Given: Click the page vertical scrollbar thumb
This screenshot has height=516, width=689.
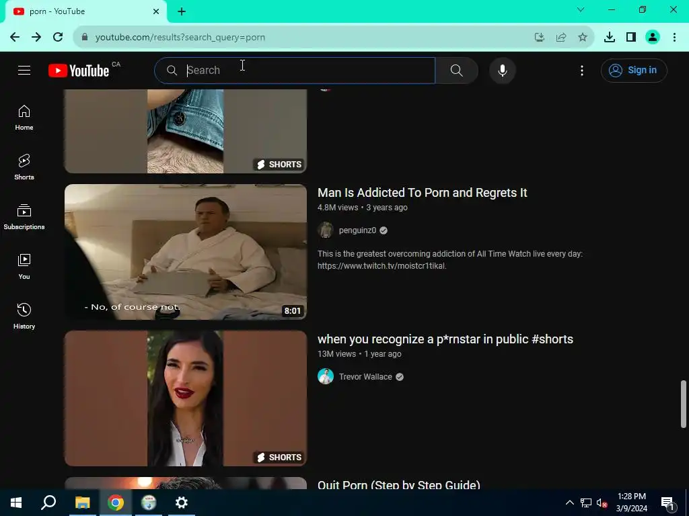Looking at the screenshot, I should 684,404.
